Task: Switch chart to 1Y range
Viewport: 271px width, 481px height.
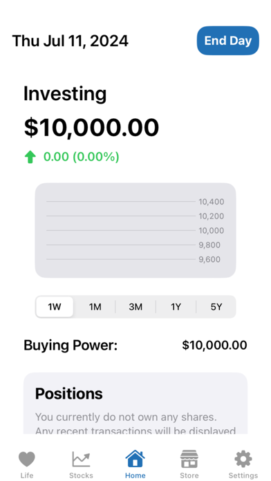Action: 176,307
